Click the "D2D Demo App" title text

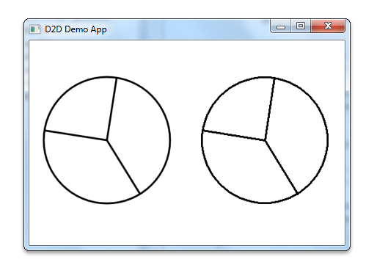pos(76,29)
